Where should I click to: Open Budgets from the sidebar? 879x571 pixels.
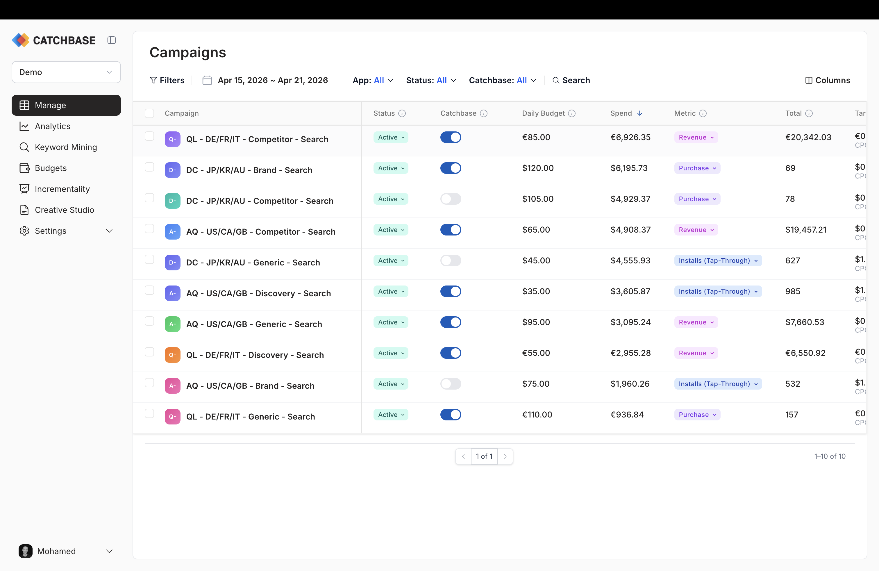[x=50, y=168]
